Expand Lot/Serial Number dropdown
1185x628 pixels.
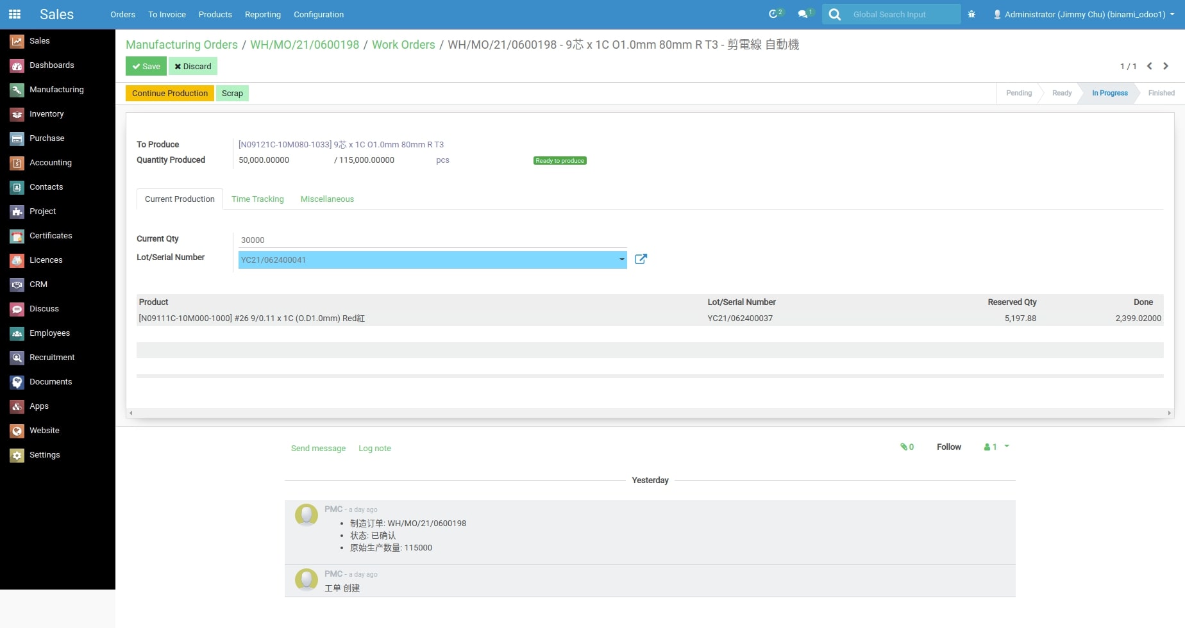click(x=621, y=260)
